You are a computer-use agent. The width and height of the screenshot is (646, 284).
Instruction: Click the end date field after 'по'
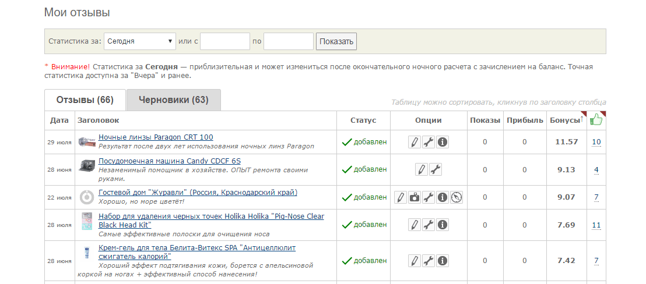pos(289,41)
